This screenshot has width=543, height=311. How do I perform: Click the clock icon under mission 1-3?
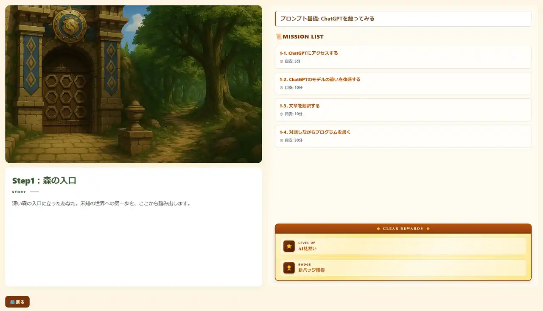tap(281, 114)
